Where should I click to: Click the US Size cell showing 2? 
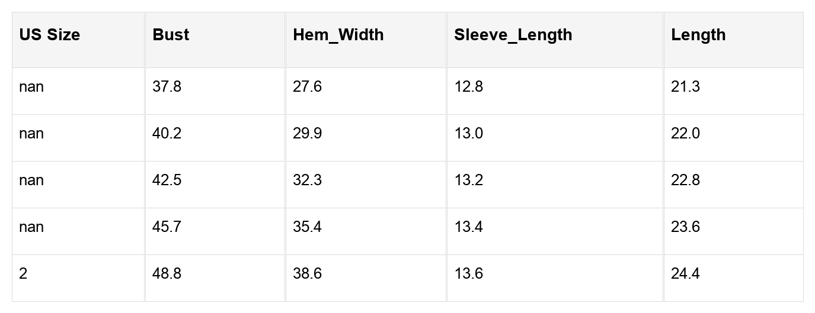tap(23, 274)
